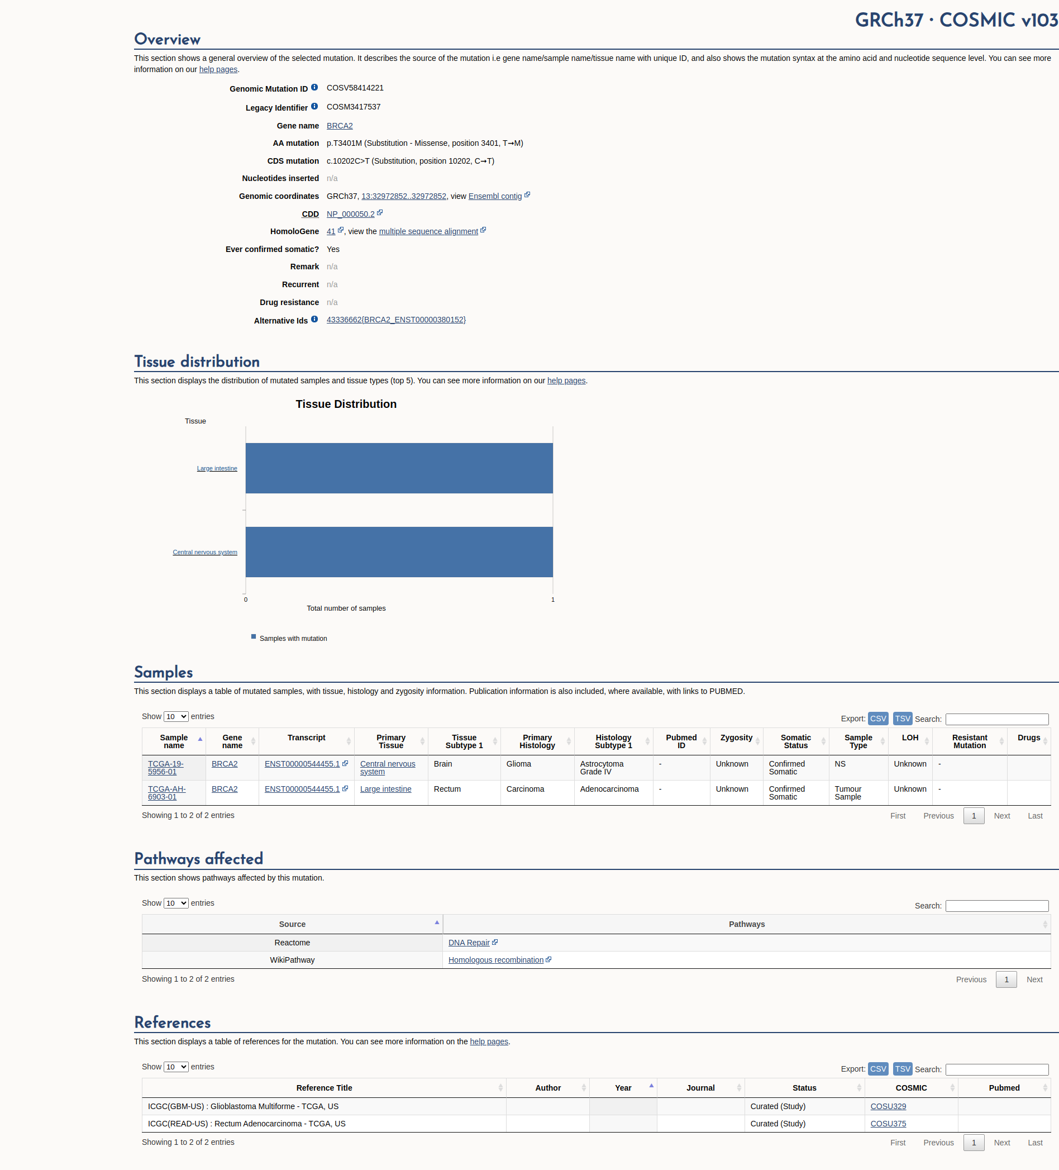Sort Samples table by LOH column
Image resolution: width=1059 pixels, height=1170 pixels.
tap(910, 741)
